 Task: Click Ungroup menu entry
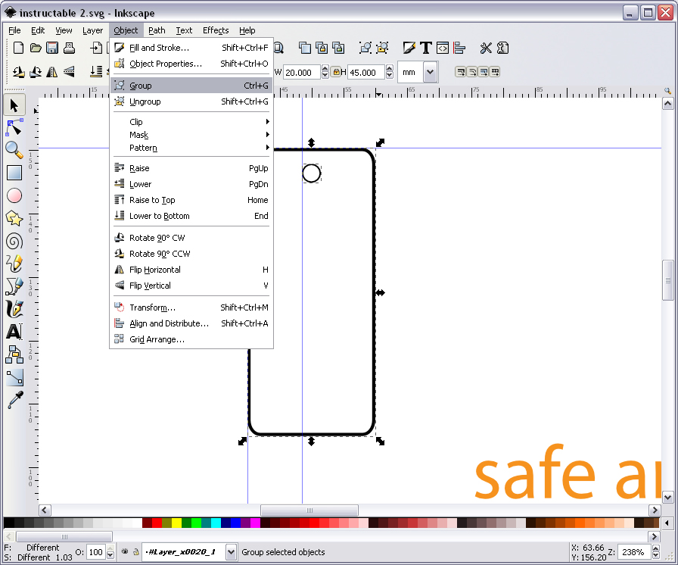(x=191, y=101)
